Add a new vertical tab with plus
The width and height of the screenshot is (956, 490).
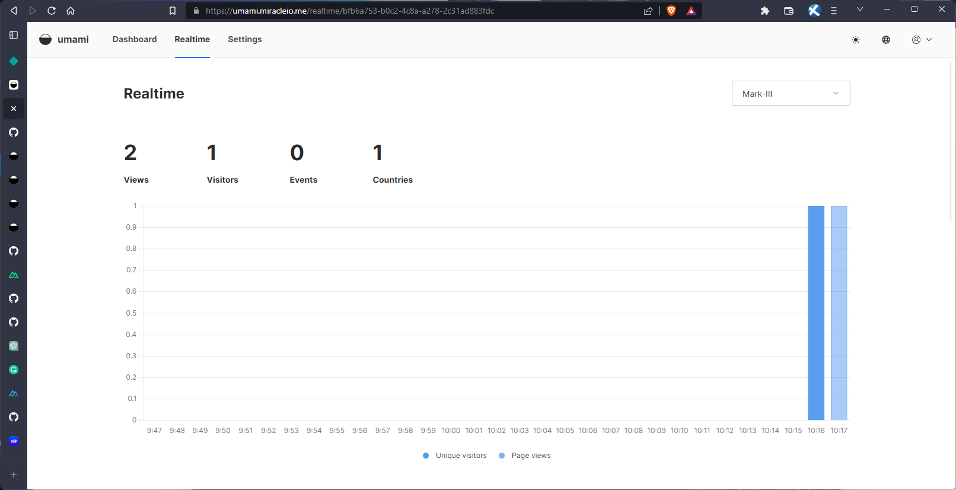14,475
